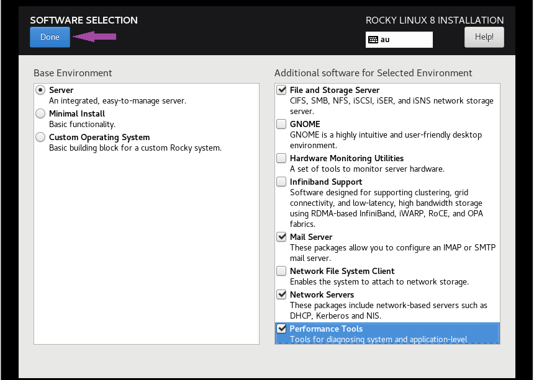Click 'A set of tools to monitor server hardware.'
The image size is (534, 380).
367,169
